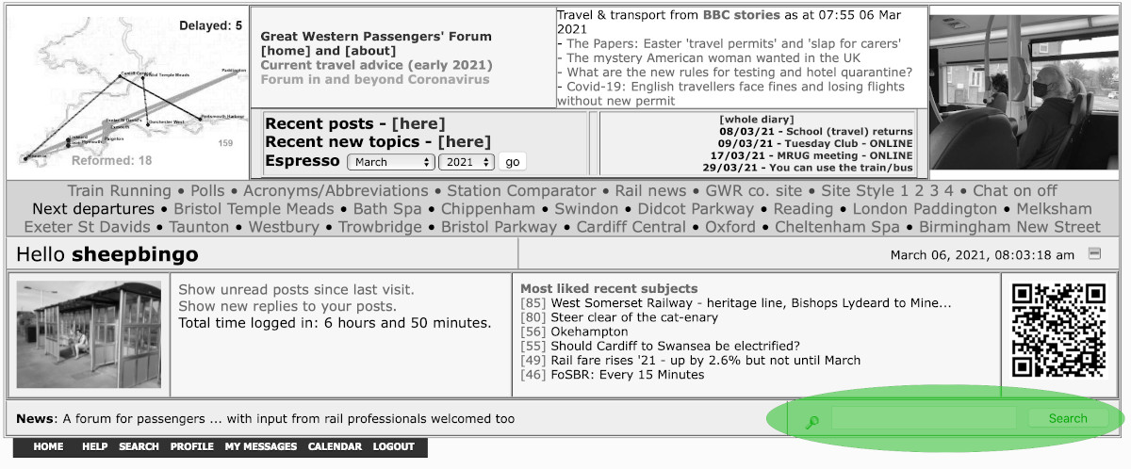
Task: Click the QR code image
Action: (1057, 331)
